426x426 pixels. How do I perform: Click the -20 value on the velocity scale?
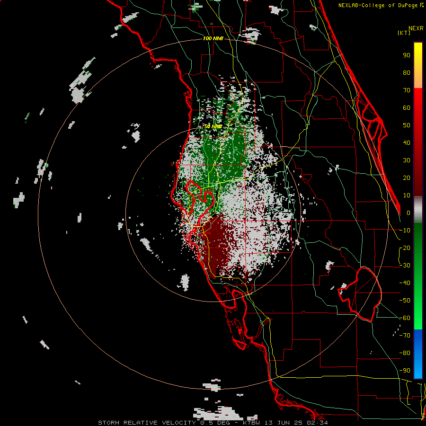(405, 248)
